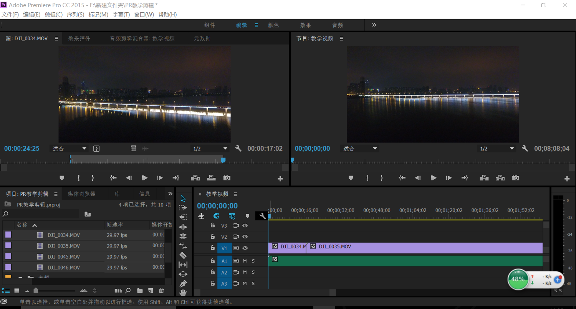Toggle Linked Selection in timeline
The image size is (576, 309).
pos(232,216)
